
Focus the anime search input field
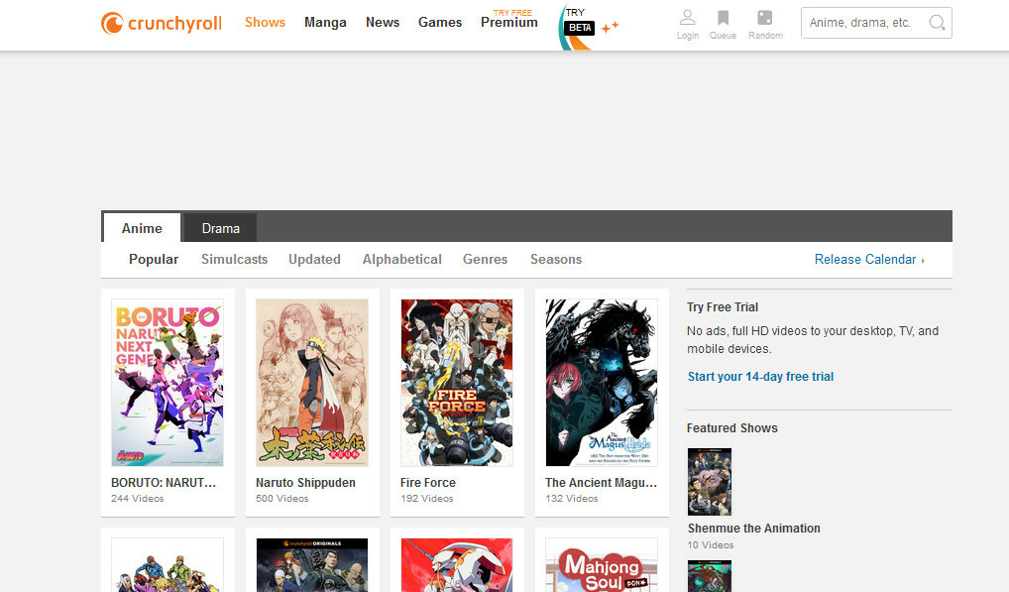862,23
